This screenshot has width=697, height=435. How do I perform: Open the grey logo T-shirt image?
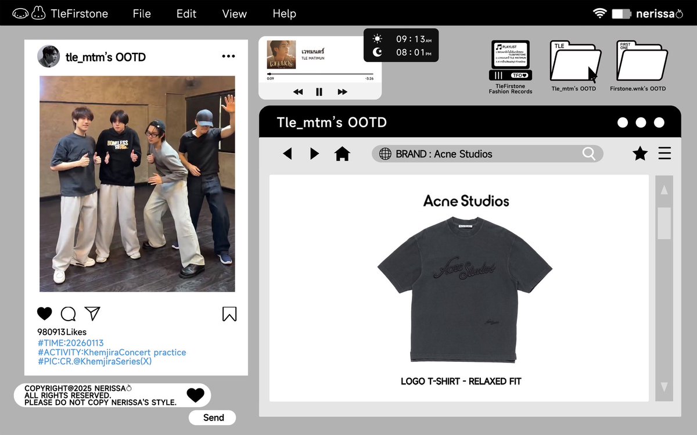click(464, 289)
